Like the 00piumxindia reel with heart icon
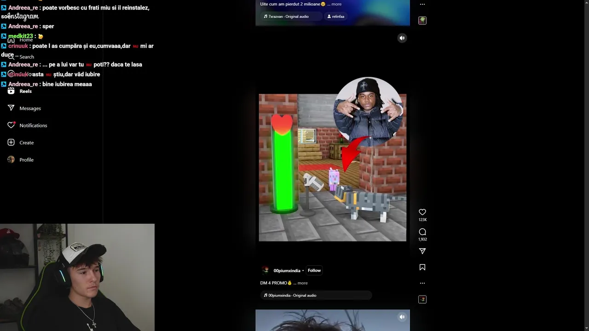Screen dimensions: 589x331 point(422,212)
